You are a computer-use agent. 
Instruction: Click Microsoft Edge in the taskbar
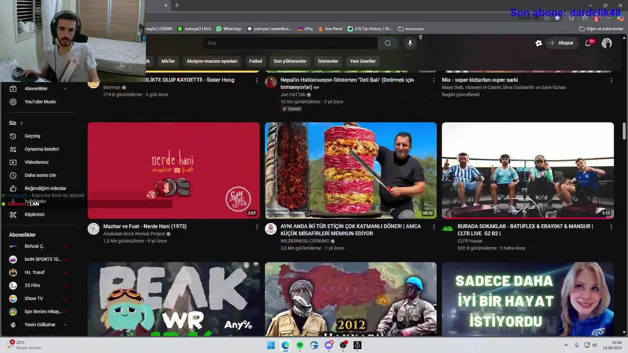pyautogui.click(x=286, y=345)
